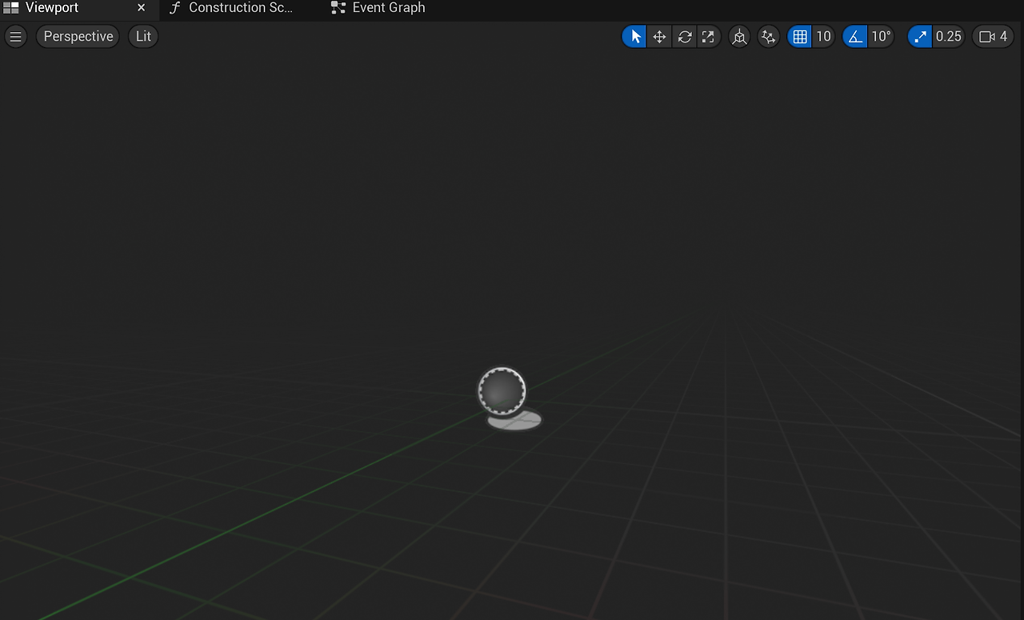The width and height of the screenshot is (1024, 620).
Task: Close the Viewport tab
Action: click(142, 8)
